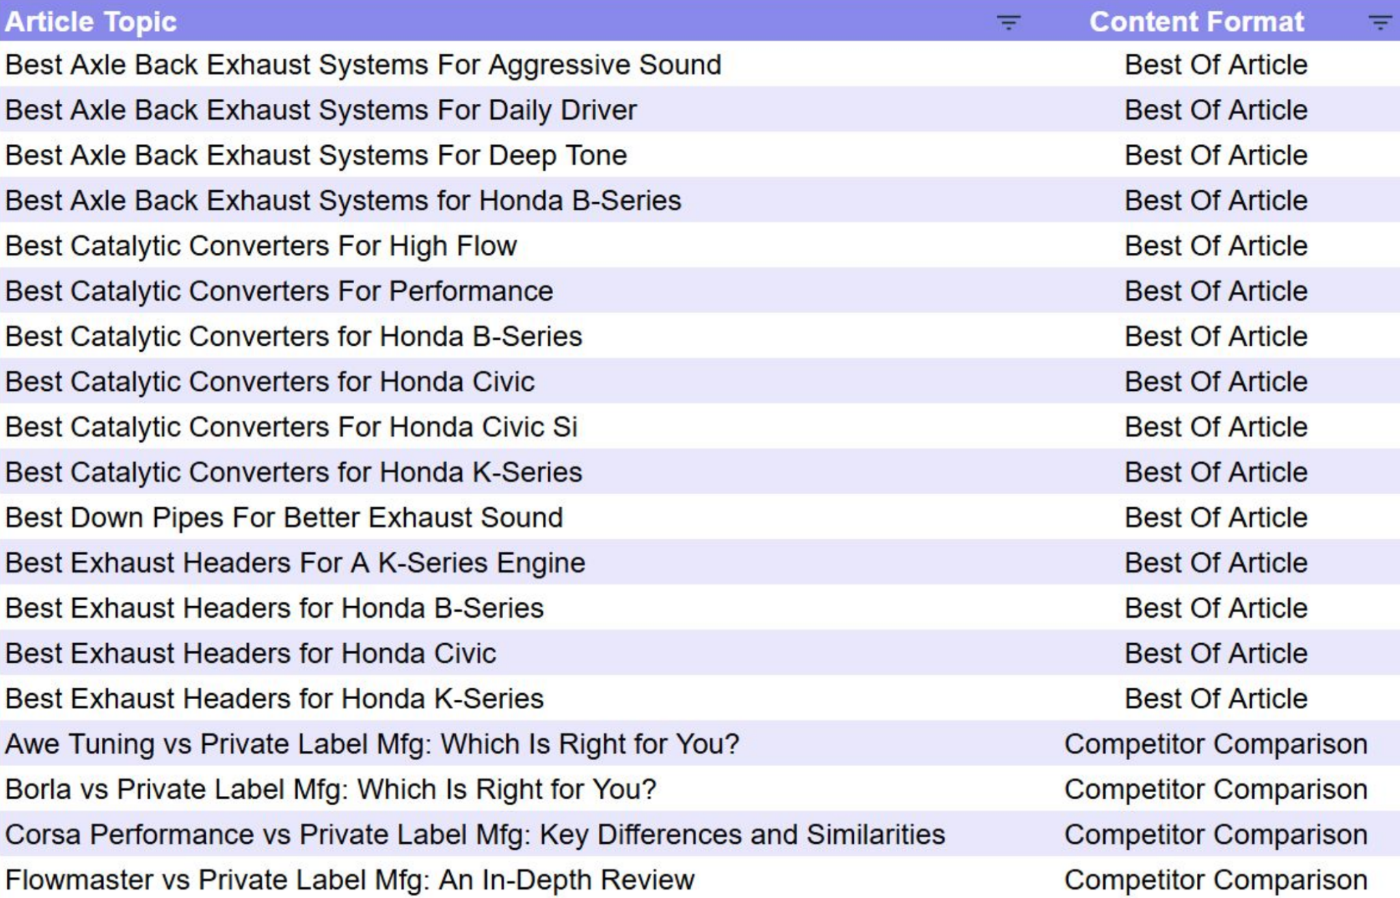This screenshot has height=898, width=1400.
Task: Select 'Best Down Pipes For Better Exhaust Sound'
Action: 284,518
